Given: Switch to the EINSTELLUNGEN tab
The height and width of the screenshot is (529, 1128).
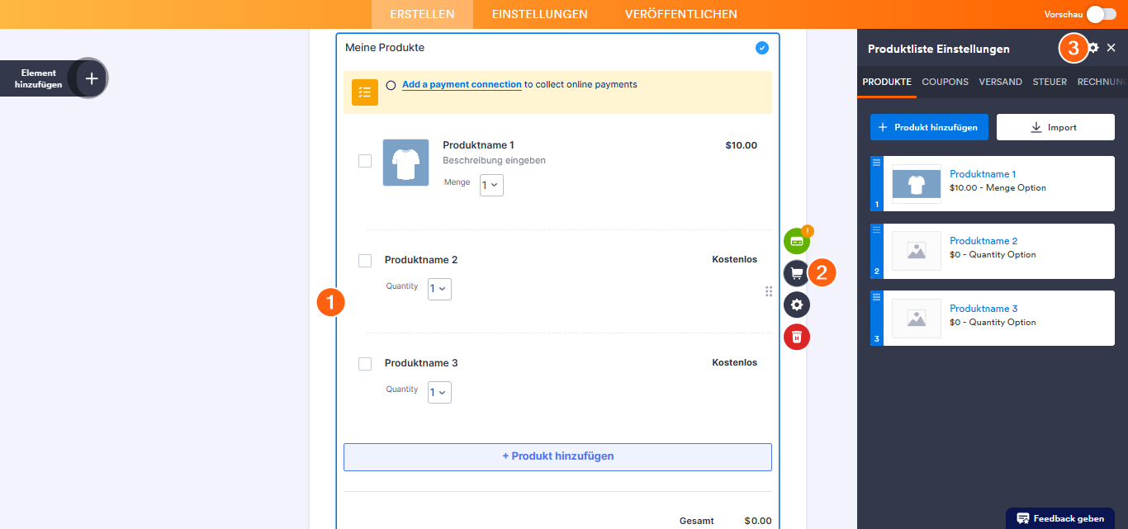Looking at the screenshot, I should click(539, 14).
